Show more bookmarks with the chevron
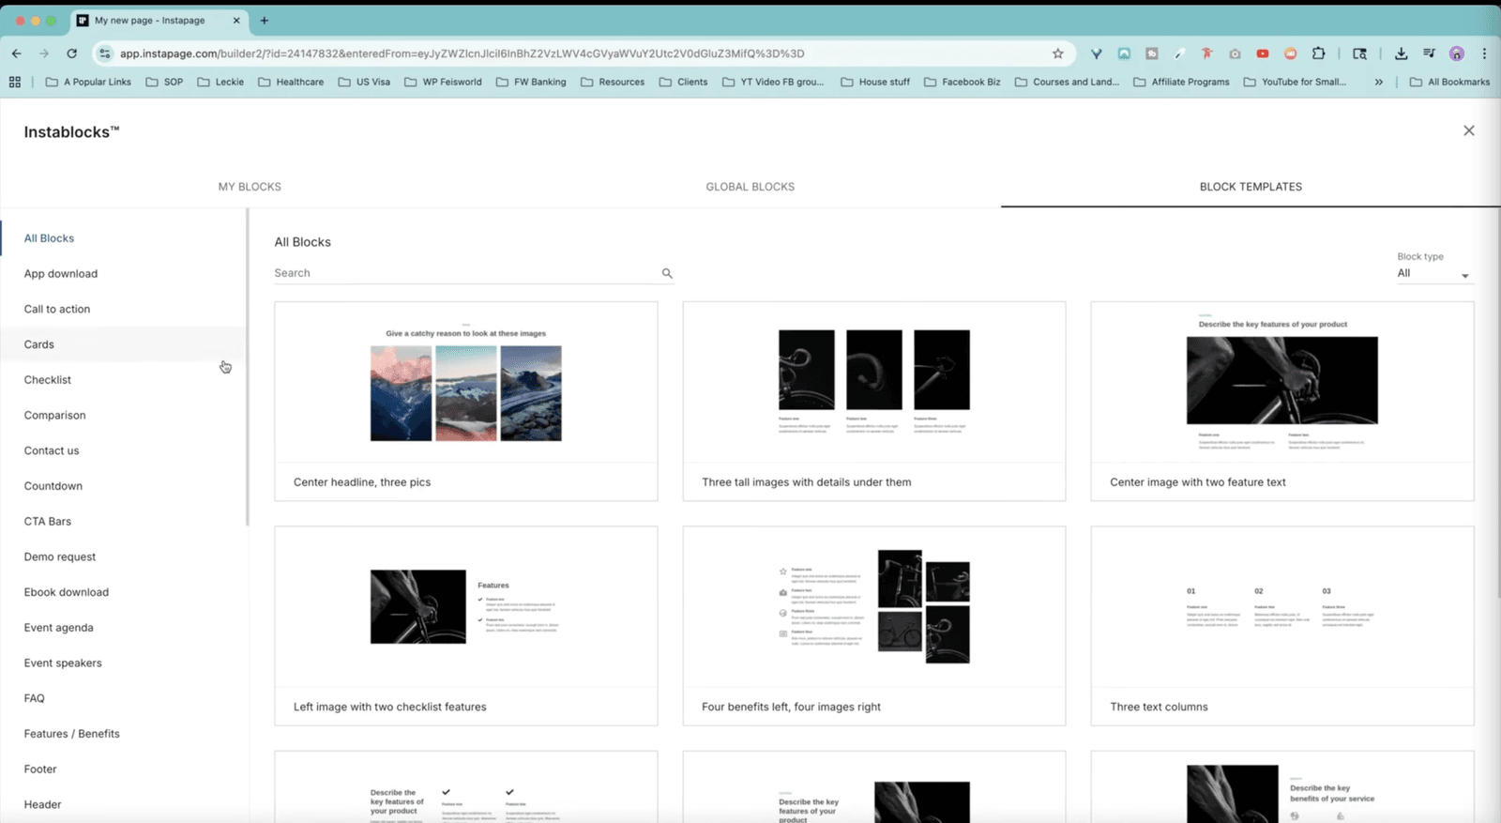Image resolution: width=1501 pixels, height=823 pixels. [1378, 82]
